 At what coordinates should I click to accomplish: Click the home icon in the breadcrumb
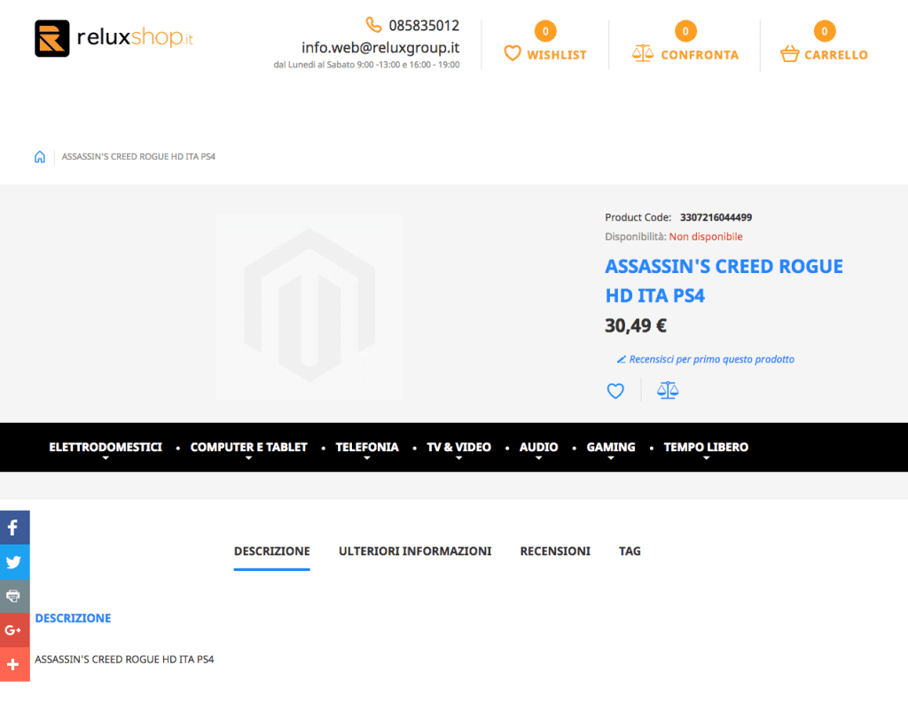pos(39,156)
